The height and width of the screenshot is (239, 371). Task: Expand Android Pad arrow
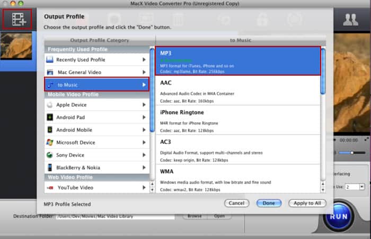click(x=144, y=117)
